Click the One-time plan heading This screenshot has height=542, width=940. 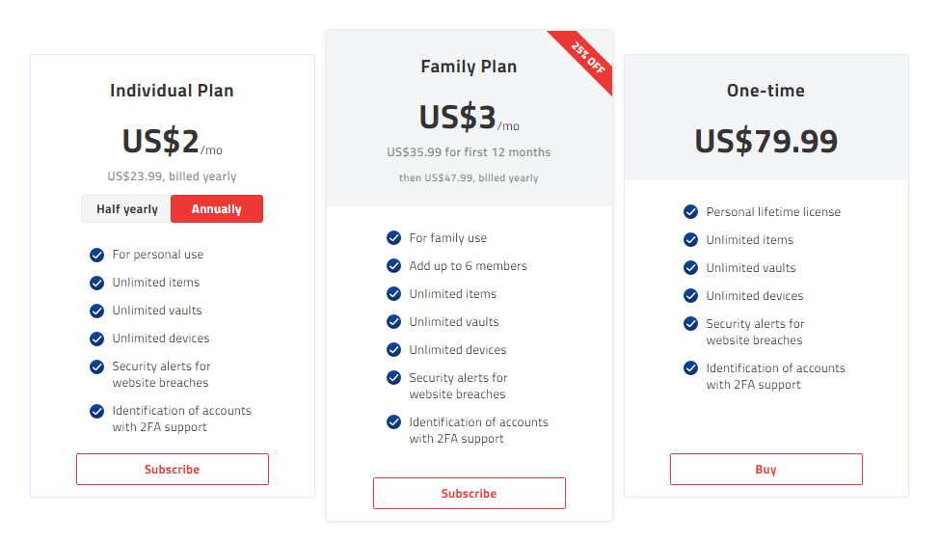pos(765,91)
